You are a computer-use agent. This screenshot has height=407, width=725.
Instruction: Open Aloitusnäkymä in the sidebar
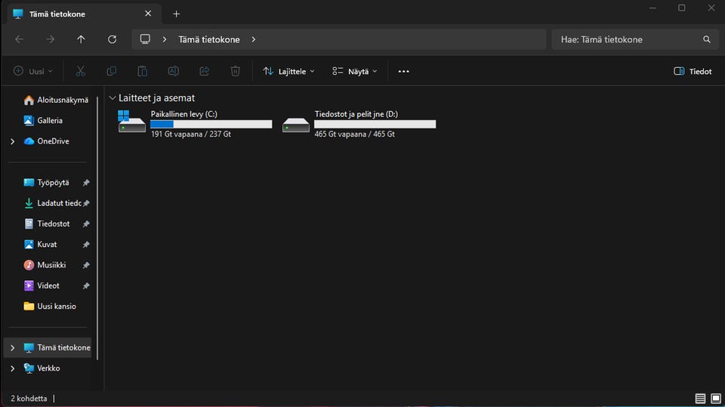click(x=55, y=100)
